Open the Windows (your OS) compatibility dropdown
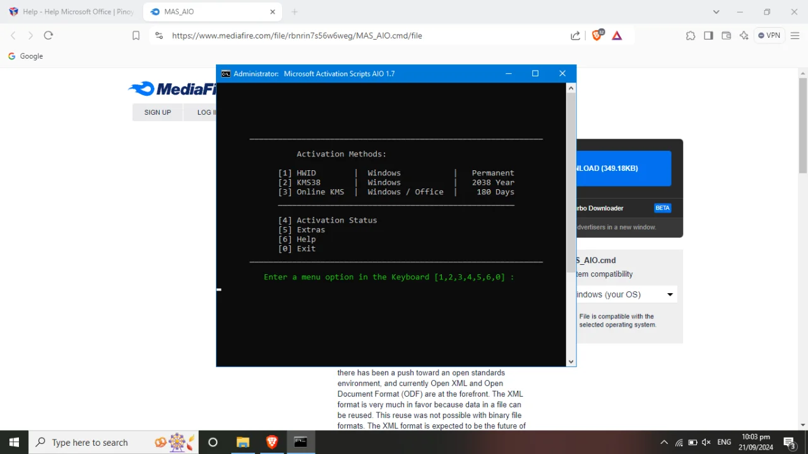808x454 pixels. click(626, 294)
